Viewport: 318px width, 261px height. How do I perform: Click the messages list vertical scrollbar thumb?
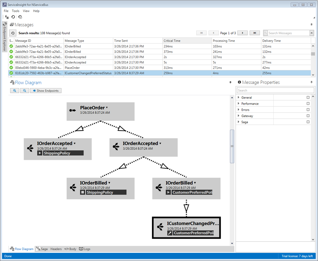coord(313,54)
